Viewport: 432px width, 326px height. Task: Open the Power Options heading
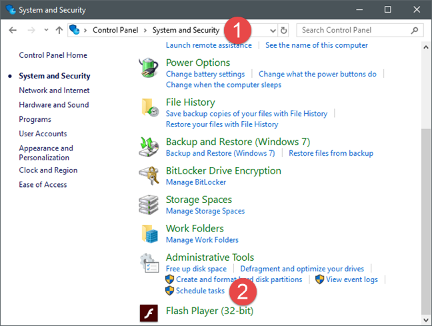[198, 63]
